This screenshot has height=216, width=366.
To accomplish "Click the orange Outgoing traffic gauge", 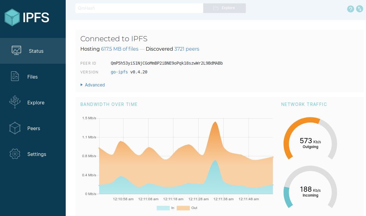I will (310, 138).
